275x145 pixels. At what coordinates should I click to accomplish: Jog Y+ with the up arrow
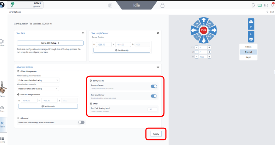tap(203, 21)
